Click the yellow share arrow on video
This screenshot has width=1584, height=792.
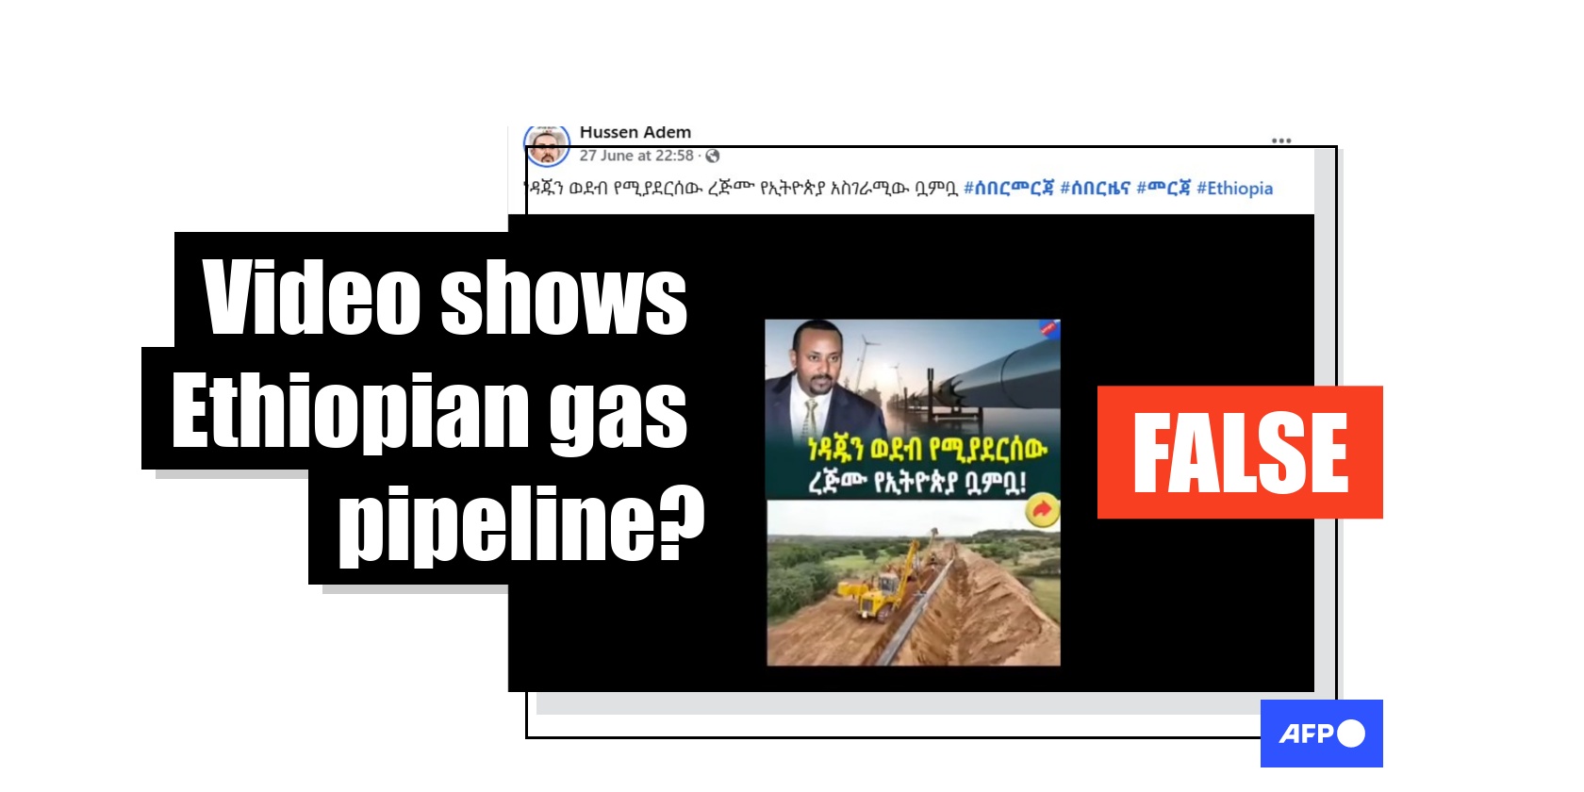click(x=1042, y=510)
